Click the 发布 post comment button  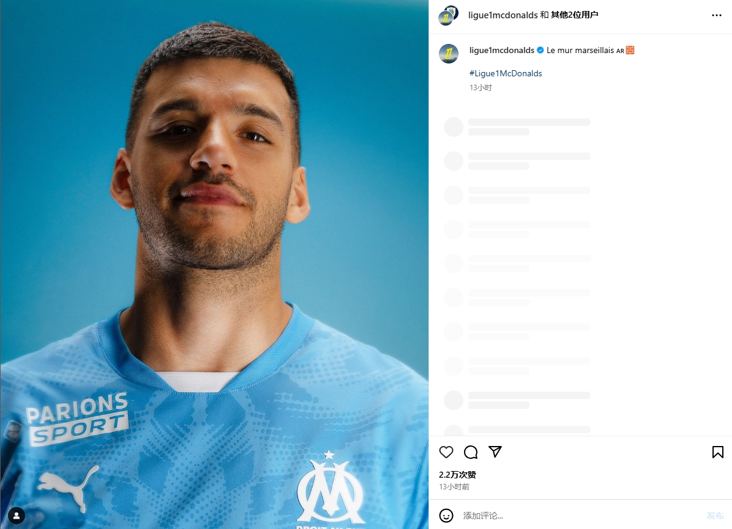715,516
